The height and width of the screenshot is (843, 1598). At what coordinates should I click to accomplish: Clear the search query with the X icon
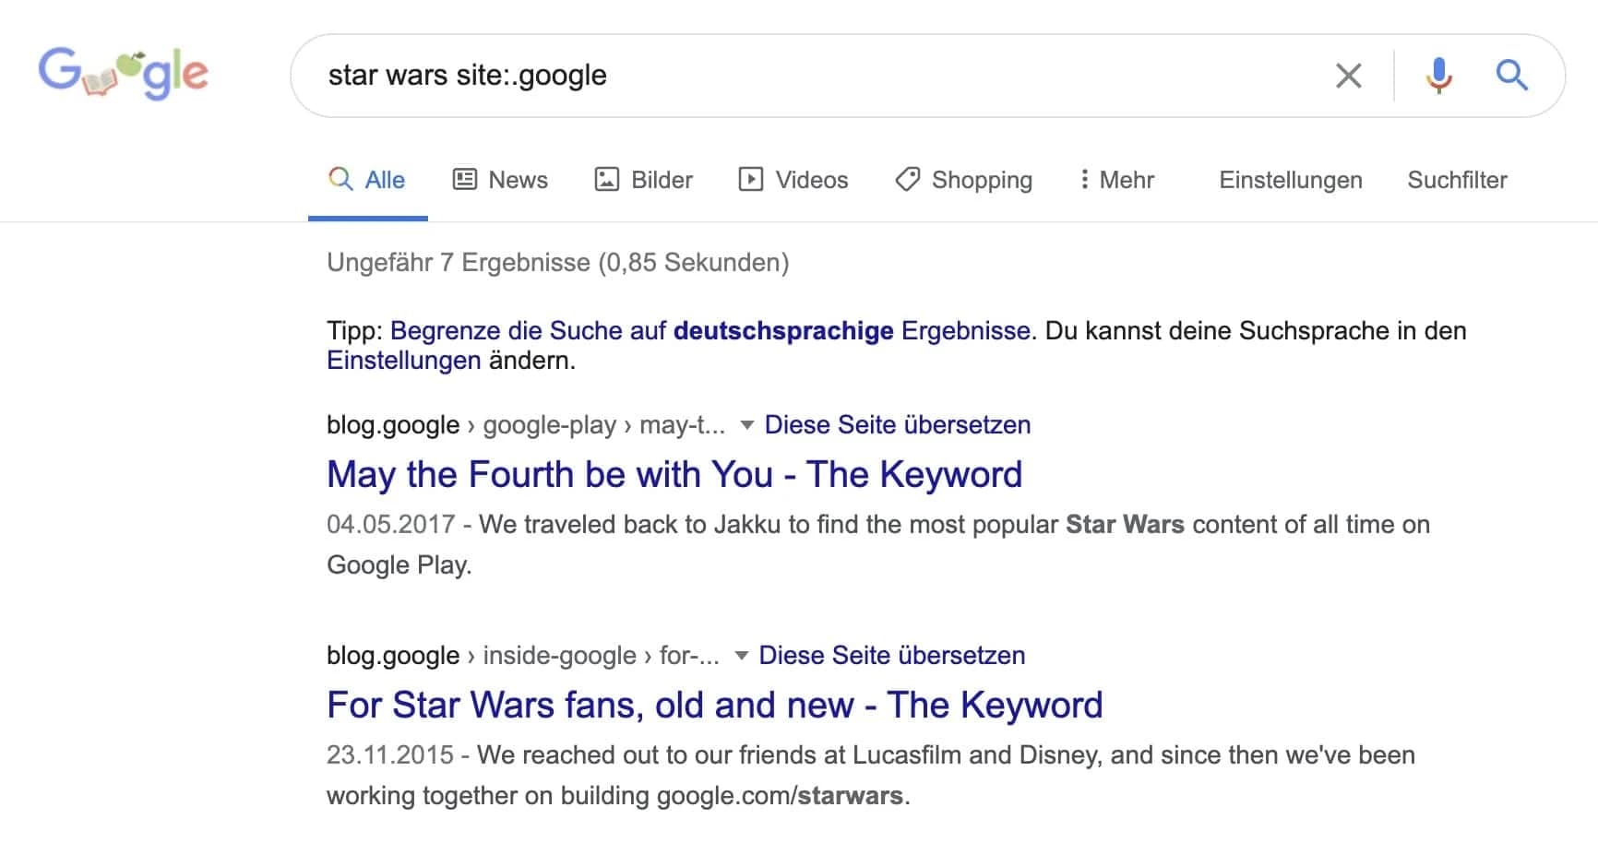click(1349, 75)
